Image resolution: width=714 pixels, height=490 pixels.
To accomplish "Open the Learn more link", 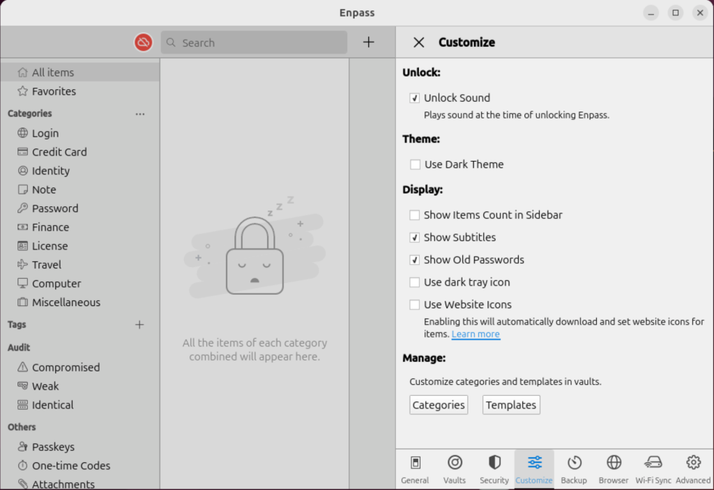I will 476,334.
